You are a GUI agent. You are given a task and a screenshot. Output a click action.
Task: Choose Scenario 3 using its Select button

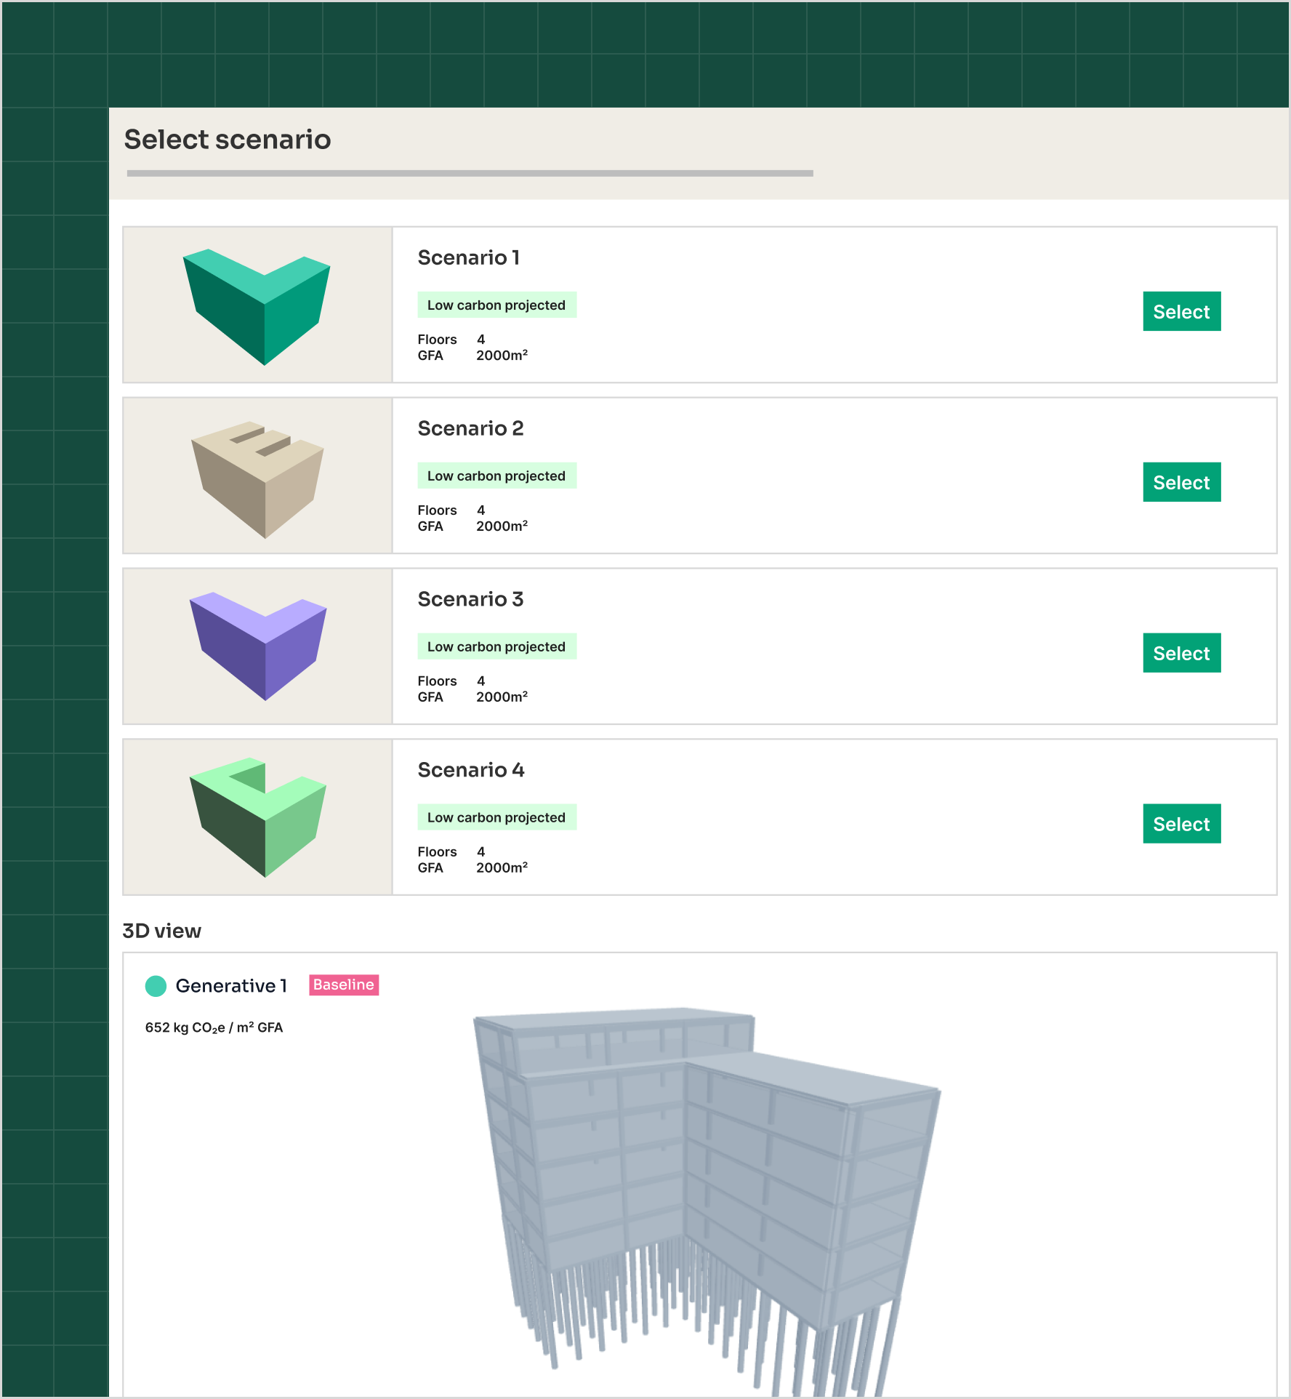tap(1181, 653)
